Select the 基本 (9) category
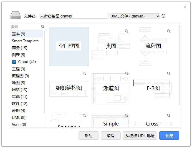 click(x=19, y=34)
